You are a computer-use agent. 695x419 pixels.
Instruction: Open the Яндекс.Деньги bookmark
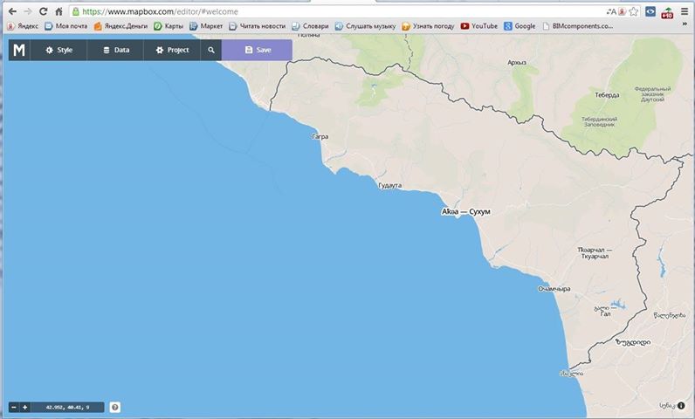pos(120,26)
